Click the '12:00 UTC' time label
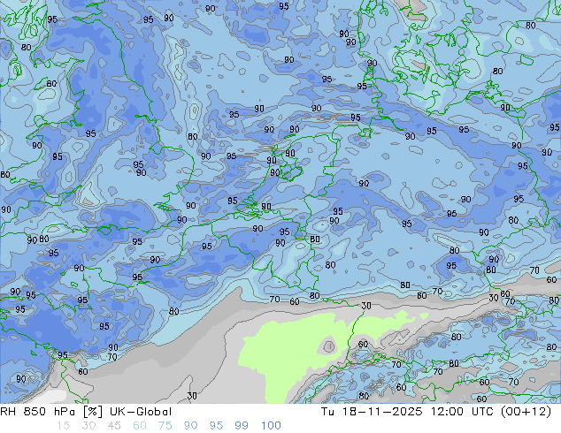561x433 pixels. (464, 412)
